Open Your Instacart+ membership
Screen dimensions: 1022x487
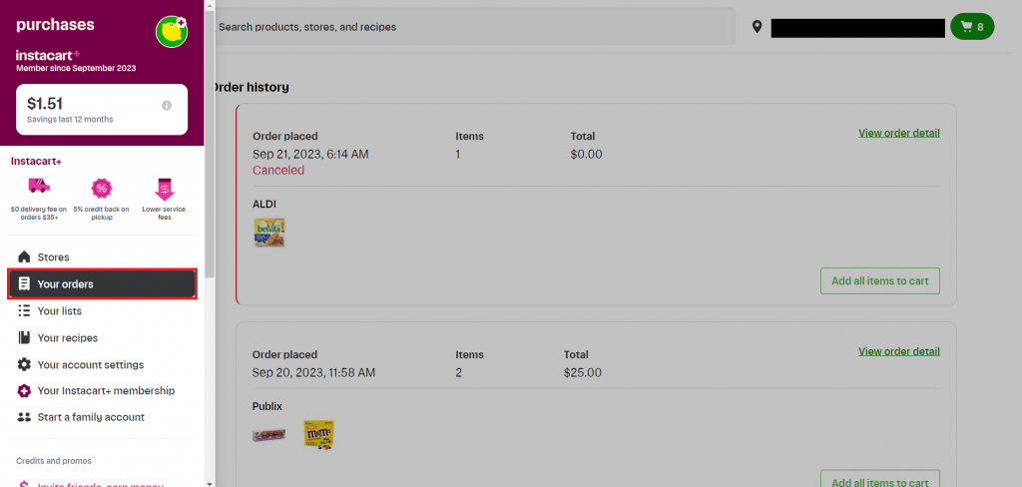[x=106, y=391]
